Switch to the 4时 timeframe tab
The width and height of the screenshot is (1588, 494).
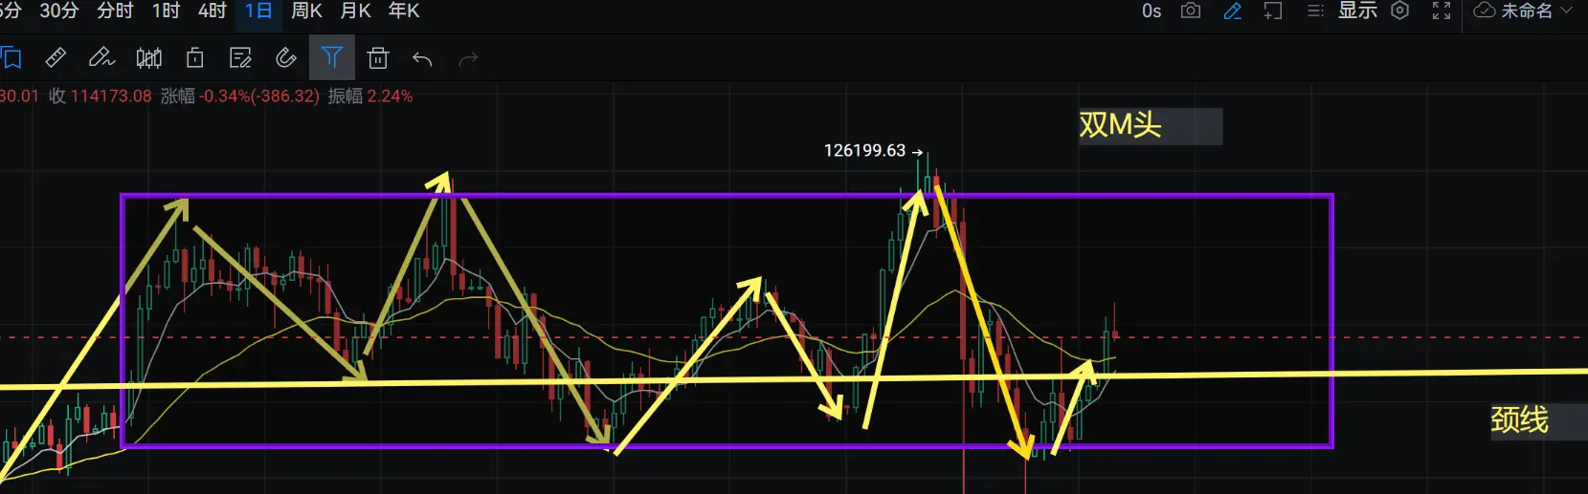pyautogui.click(x=212, y=11)
